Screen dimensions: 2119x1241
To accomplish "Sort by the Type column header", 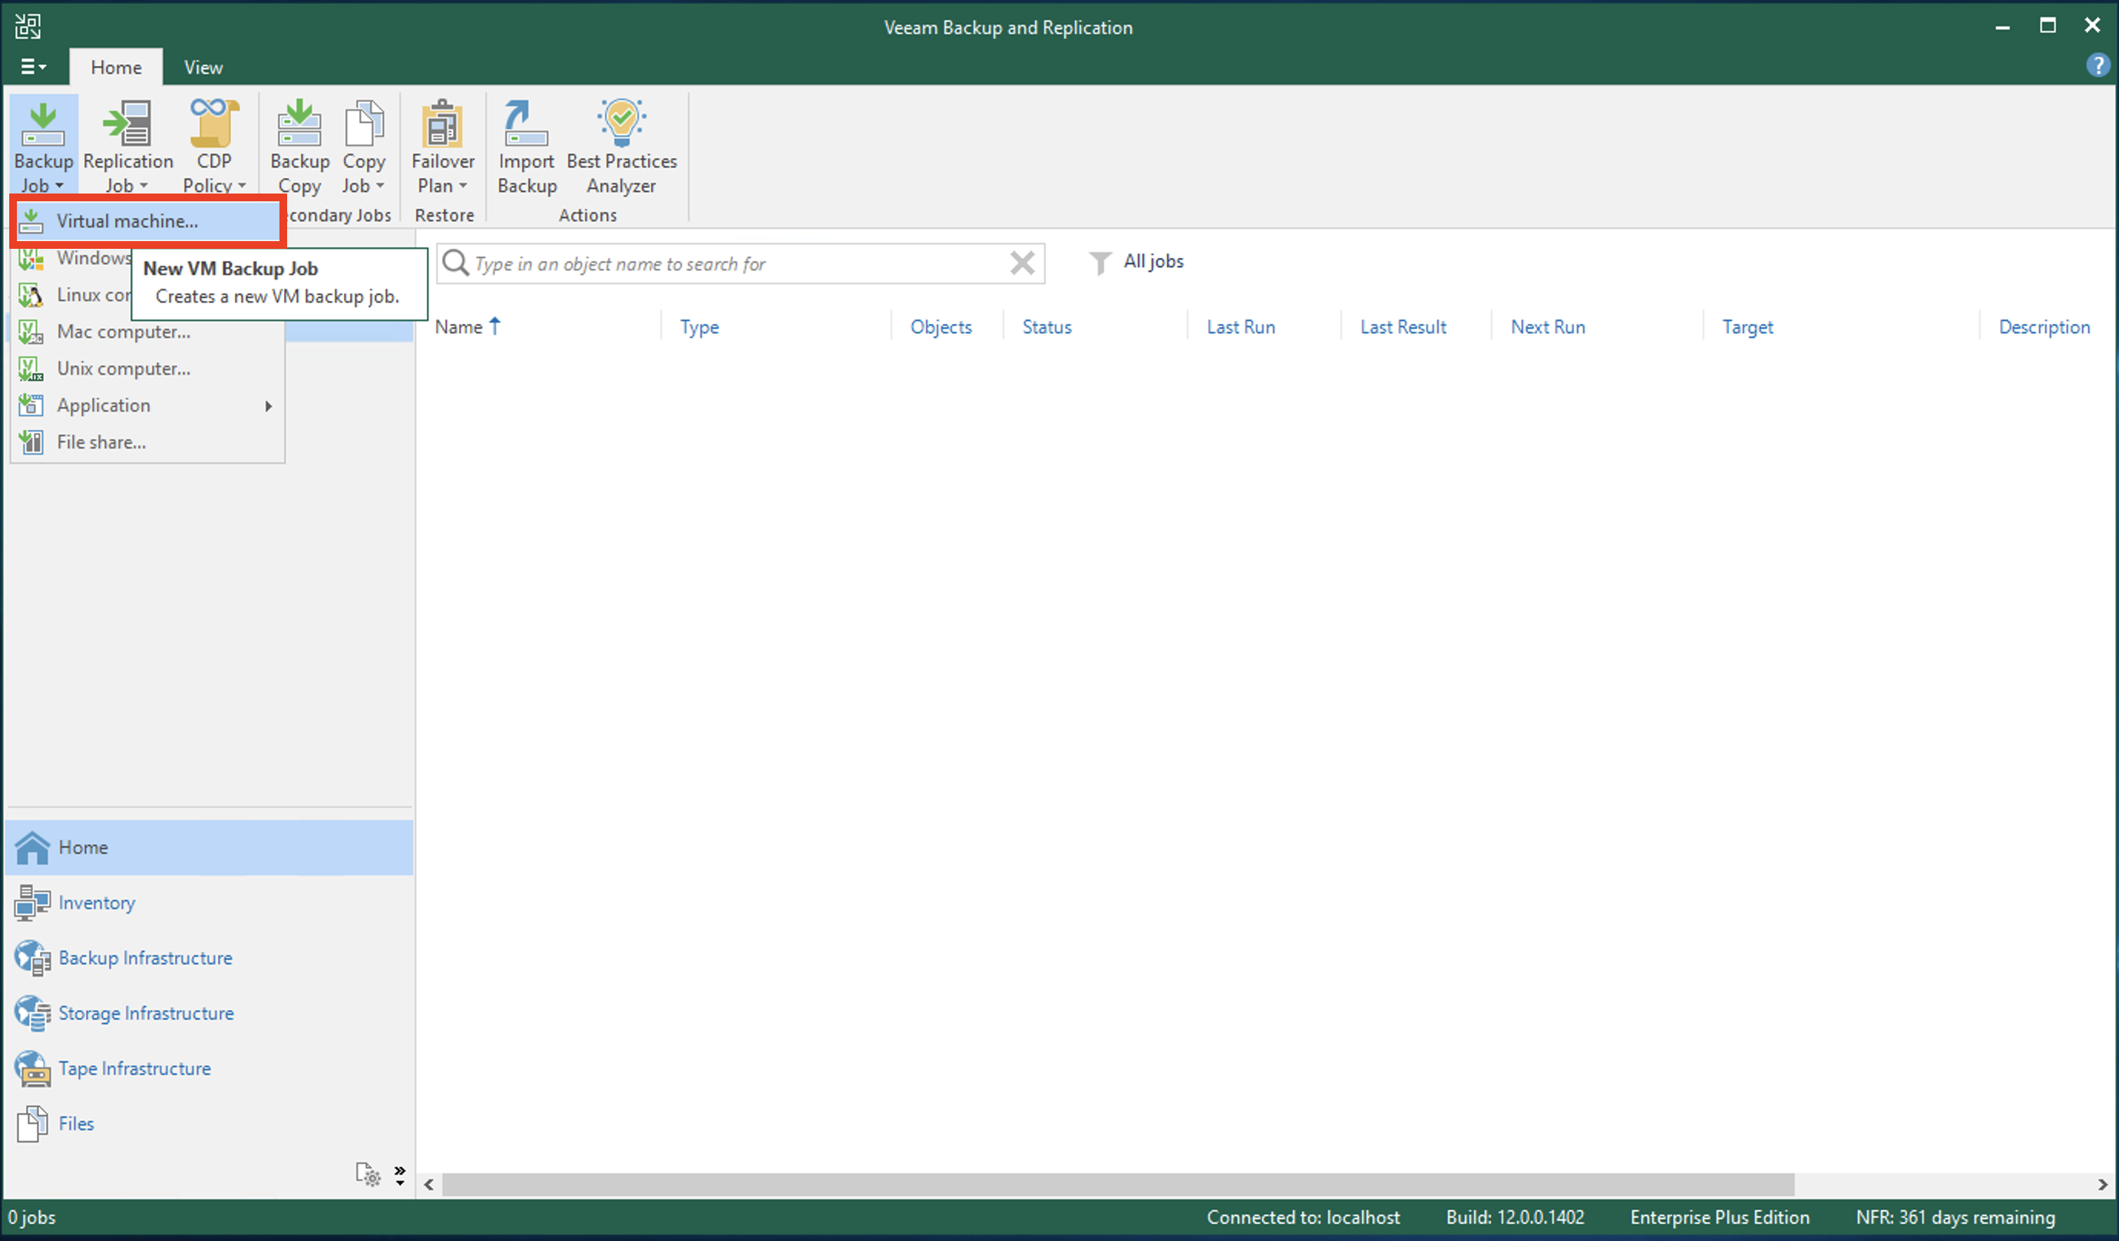I will [x=699, y=327].
